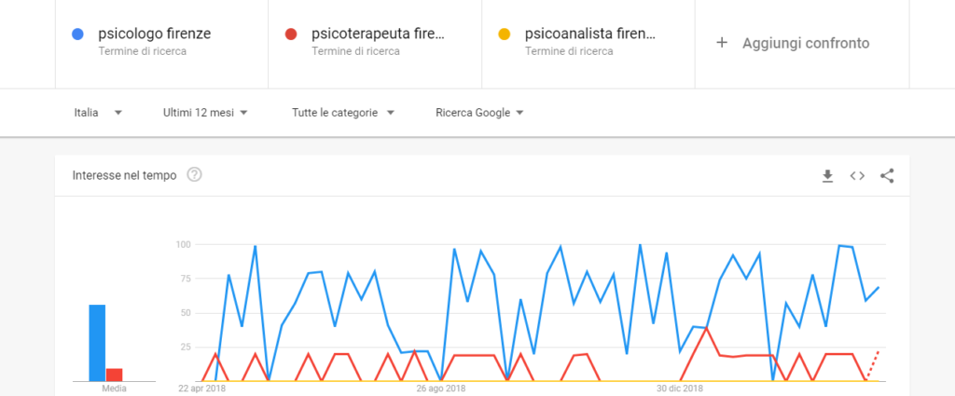Open the Tutte le categorie dropdown

coord(343,113)
